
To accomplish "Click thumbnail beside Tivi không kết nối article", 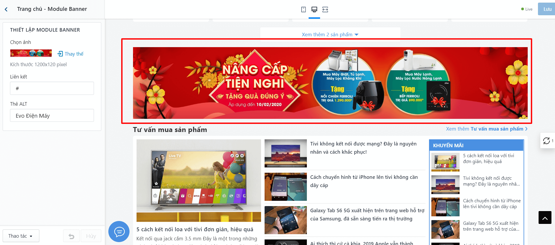I will (286, 153).
